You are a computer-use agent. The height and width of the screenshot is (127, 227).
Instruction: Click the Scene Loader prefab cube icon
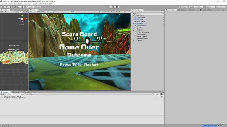click(136, 25)
